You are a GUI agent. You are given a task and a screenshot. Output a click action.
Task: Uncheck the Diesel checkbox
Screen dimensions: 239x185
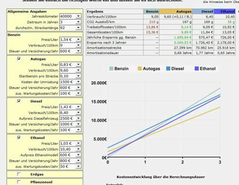point(19,101)
